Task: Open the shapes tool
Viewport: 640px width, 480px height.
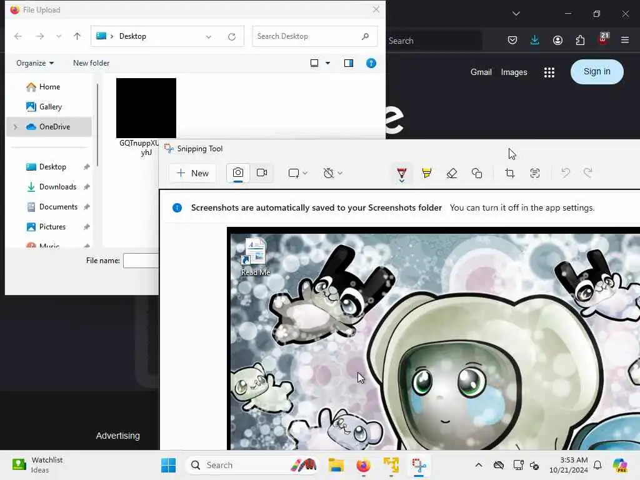Action: pos(477,173)
